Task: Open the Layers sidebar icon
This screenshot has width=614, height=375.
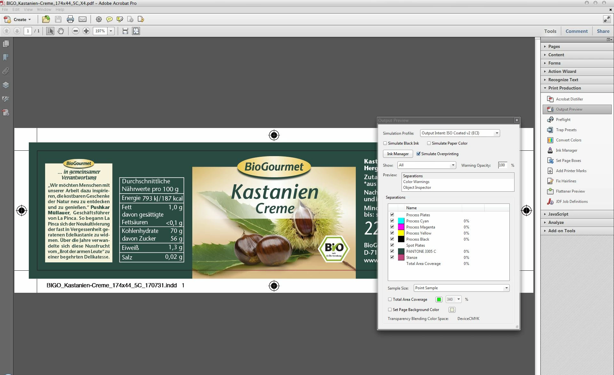Action: [6, 85]
